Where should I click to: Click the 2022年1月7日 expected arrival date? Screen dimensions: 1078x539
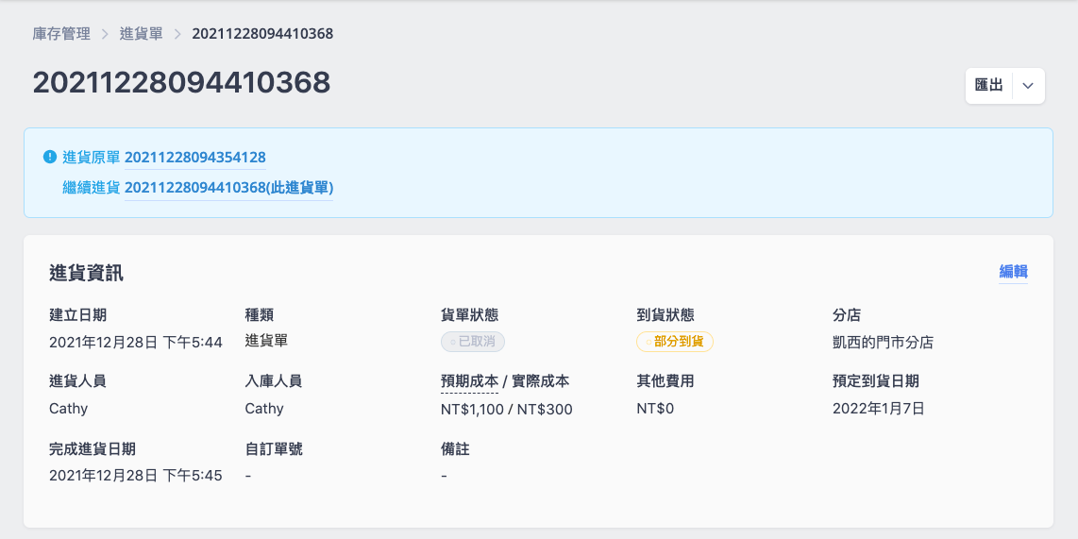(x=879, y=409)
